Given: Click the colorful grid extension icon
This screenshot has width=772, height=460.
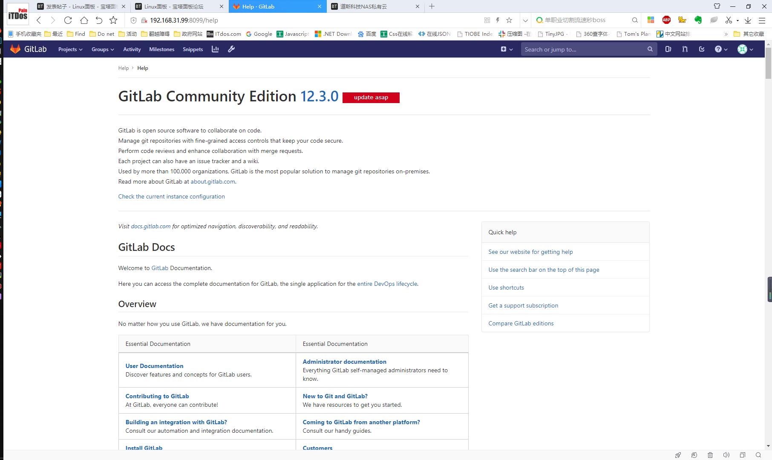Looking at the screenshot, I should coord(651,20).
